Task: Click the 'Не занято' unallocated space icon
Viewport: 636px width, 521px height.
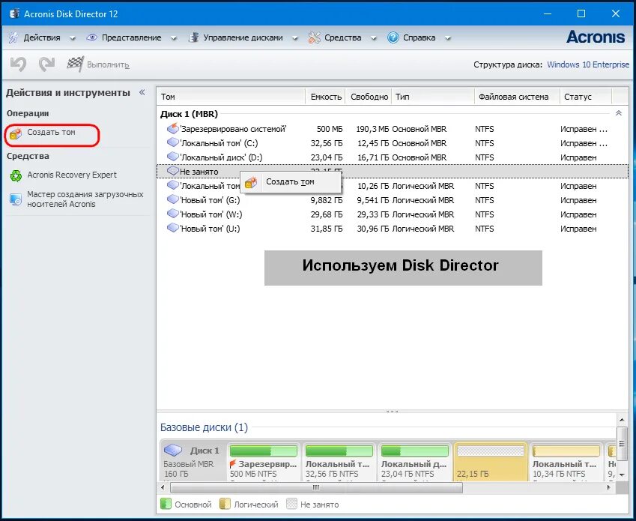Action: pyautogui.click(x=173, y=171)
